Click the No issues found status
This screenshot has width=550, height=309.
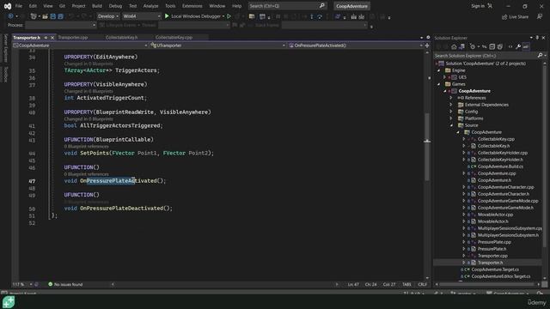[x=65, y=284]
